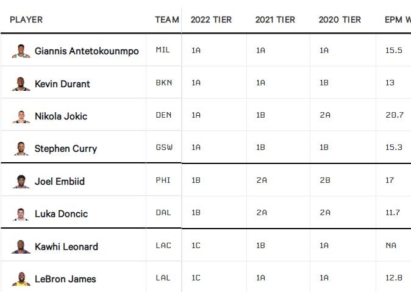Click Kawhi Leonard's player photo
The image size is (411, 292).
tap(21, 247)
